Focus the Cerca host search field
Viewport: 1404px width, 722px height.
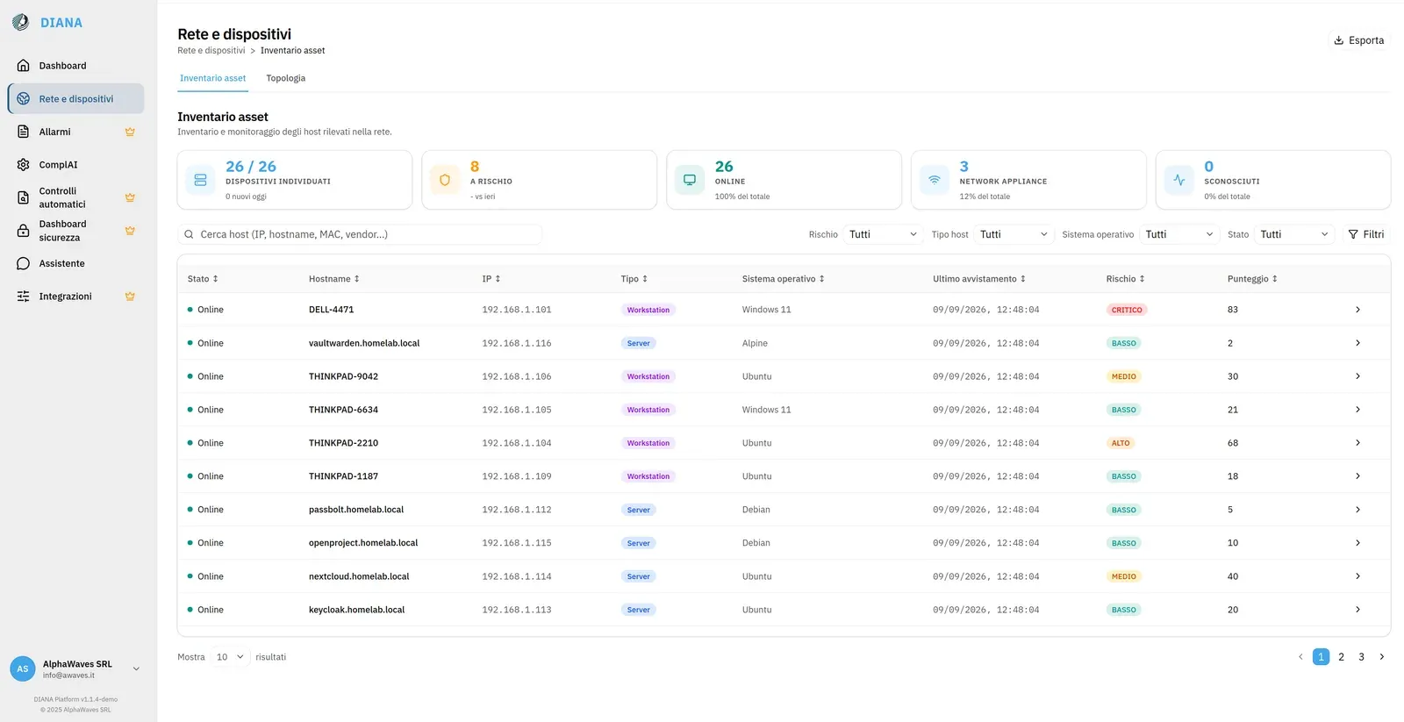coord(360,234)
